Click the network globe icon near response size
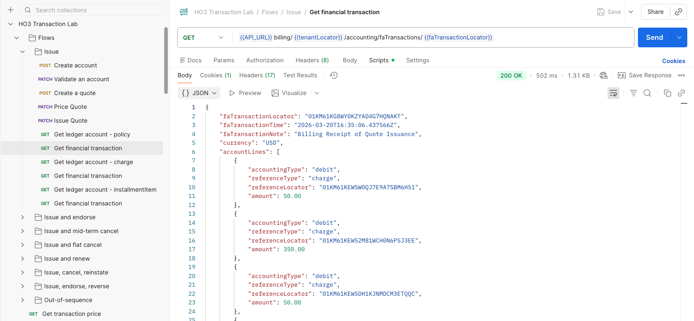The height and width of the screenshot is (321, 694). click(x=603, y=75)
